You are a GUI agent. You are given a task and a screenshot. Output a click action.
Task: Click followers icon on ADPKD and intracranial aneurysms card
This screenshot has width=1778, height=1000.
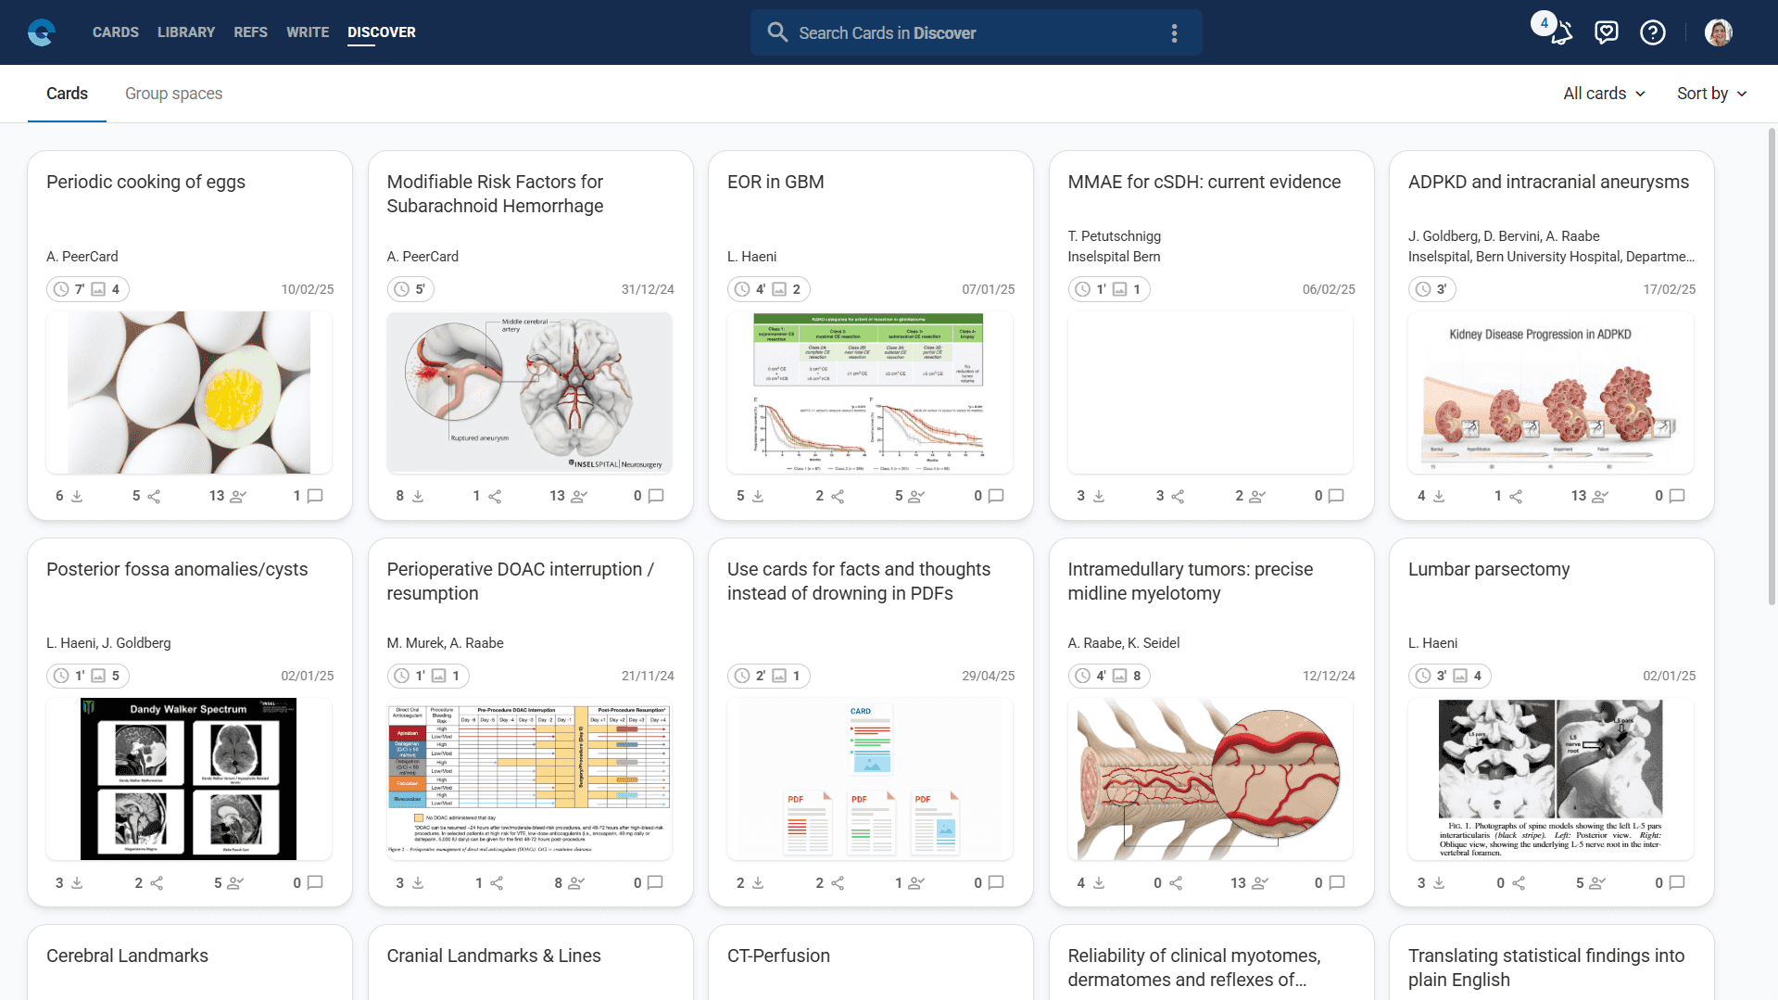point(1599,497)
